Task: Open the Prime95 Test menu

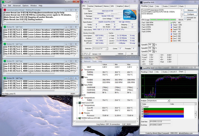Action: click(x=4, y=5)
